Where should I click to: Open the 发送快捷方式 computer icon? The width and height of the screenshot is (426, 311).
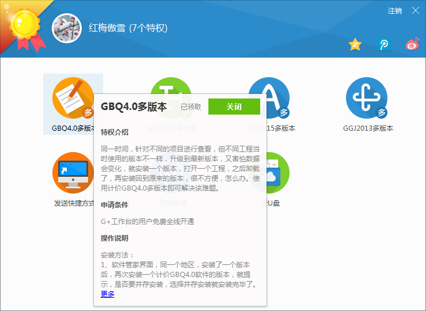(73, 173)
